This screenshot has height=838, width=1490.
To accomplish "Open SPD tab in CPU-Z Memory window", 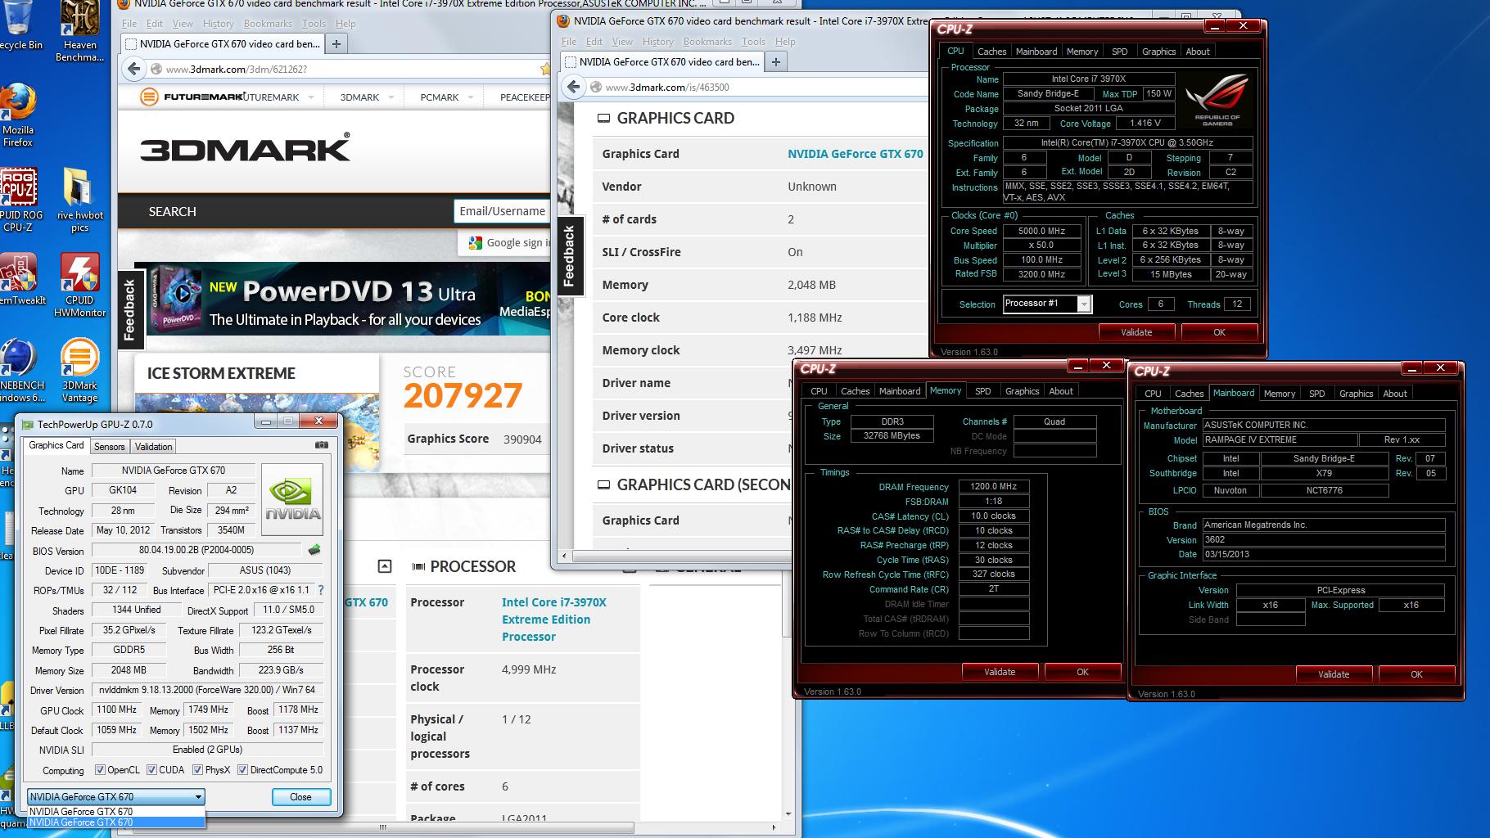I will [x=982, y=391].
